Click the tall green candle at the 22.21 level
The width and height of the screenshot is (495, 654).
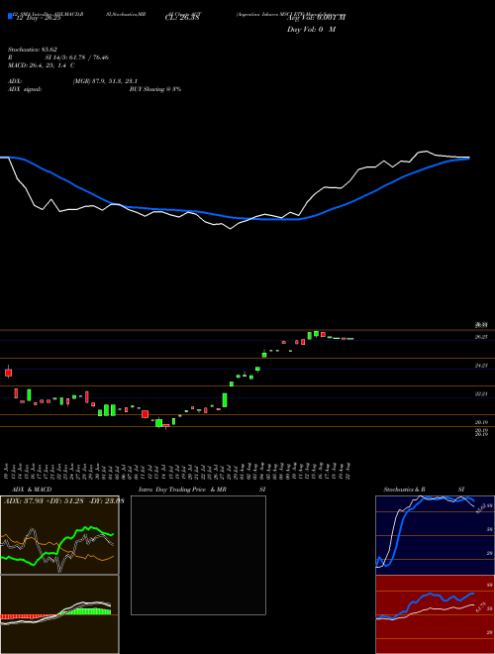tap(225, 400)
